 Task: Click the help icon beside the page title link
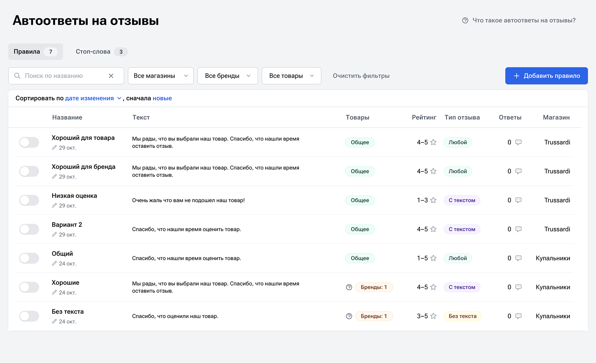[x=465, y=21]
